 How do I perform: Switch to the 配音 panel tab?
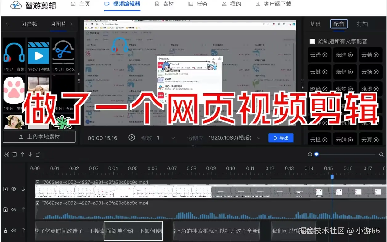[339, 24]
